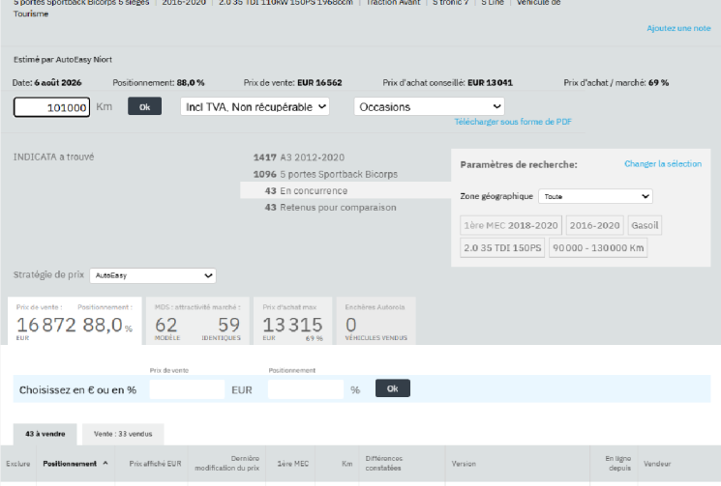Sort by Positionnement column header
Viewport: 721px width, 486px height.
(70, 464)
